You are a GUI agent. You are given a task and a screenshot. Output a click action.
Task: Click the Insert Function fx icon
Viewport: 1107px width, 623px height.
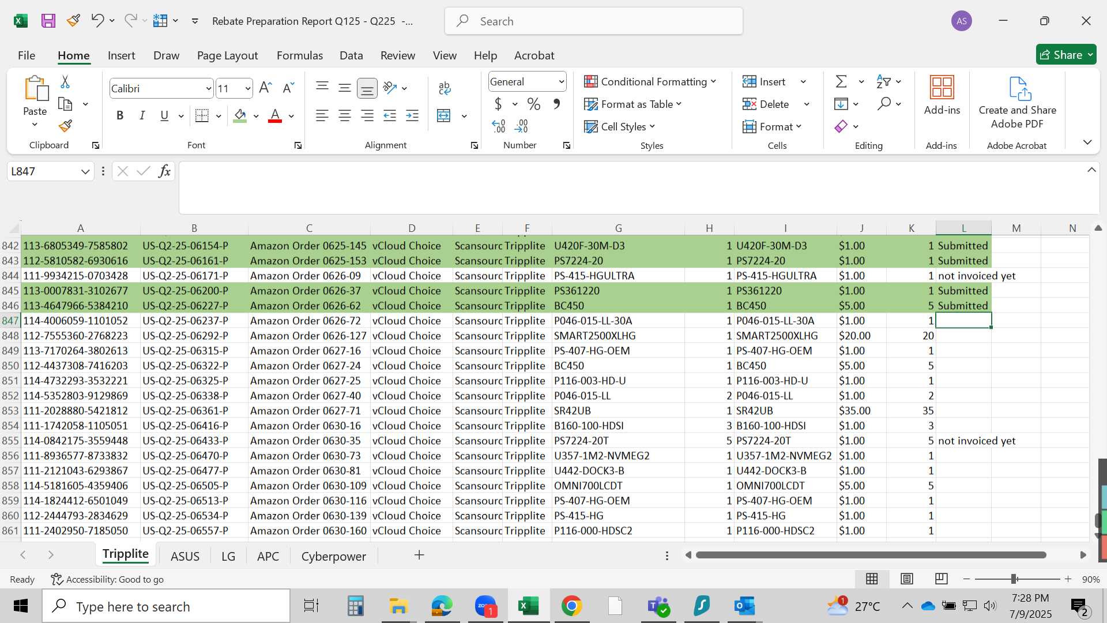tap(164, 171)
